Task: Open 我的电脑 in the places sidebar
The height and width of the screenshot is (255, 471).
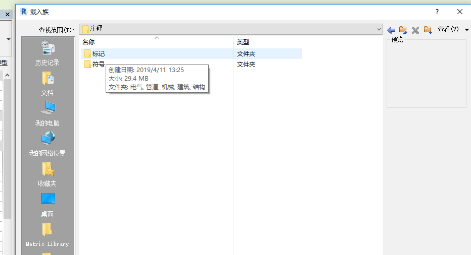Action: [48, 114]
